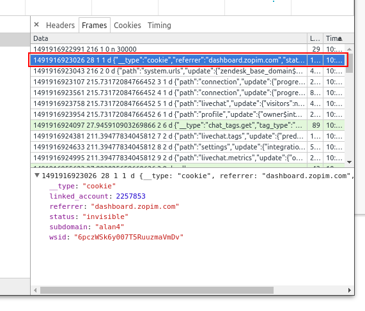
Task: Switch to the Cookies tab
Action: click(127, 25)
